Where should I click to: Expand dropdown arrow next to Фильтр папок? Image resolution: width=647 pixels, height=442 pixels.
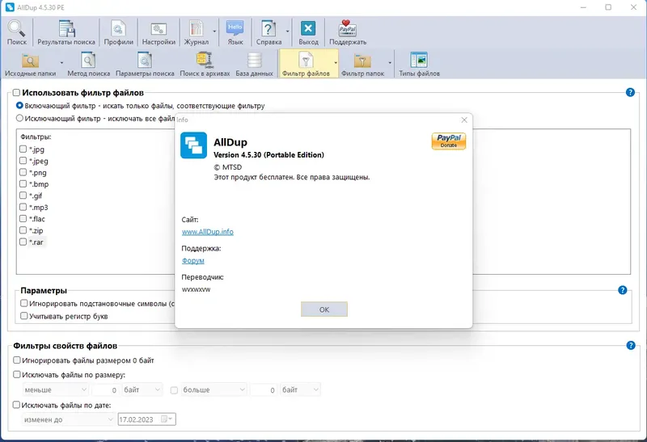(x=390, y=63)
